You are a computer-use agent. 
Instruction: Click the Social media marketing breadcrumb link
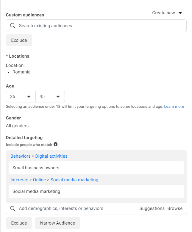[x=74, y=180]
